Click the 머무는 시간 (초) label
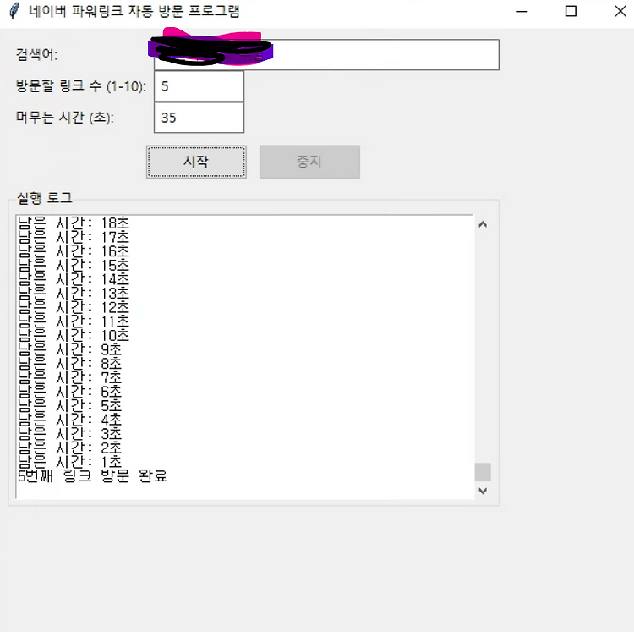The height and width of the screenshot is (632, 634). point(65,118)
